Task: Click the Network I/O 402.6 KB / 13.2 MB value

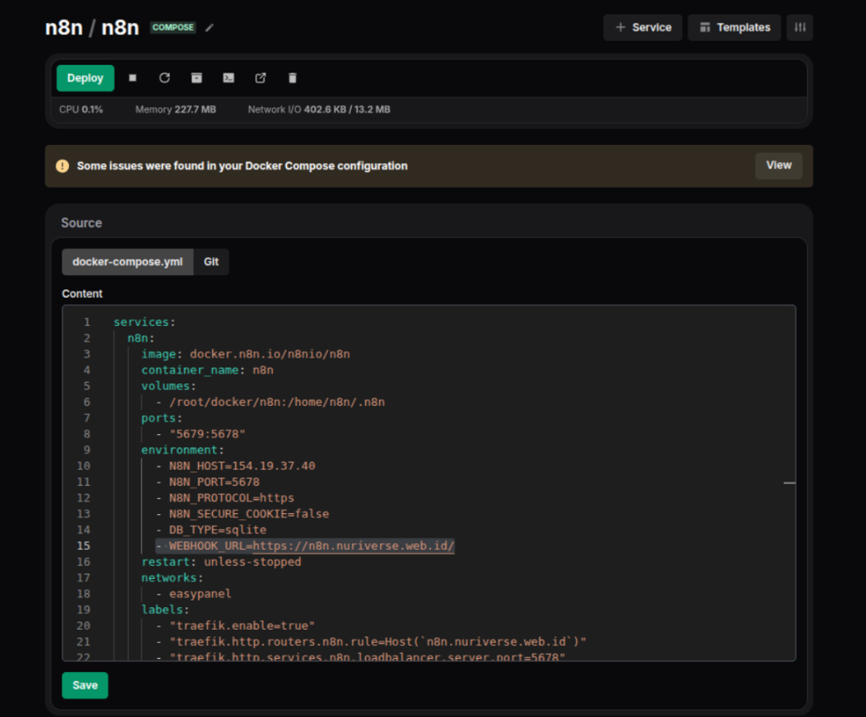Action: click(347, 109)
